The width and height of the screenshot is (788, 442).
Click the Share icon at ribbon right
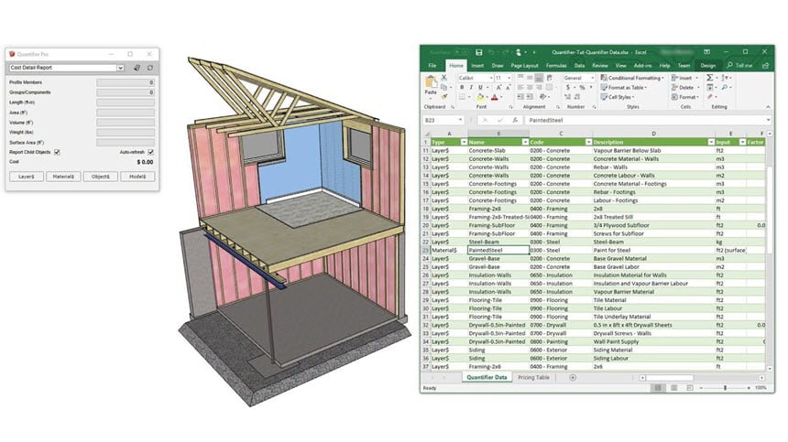coord(765,65)
